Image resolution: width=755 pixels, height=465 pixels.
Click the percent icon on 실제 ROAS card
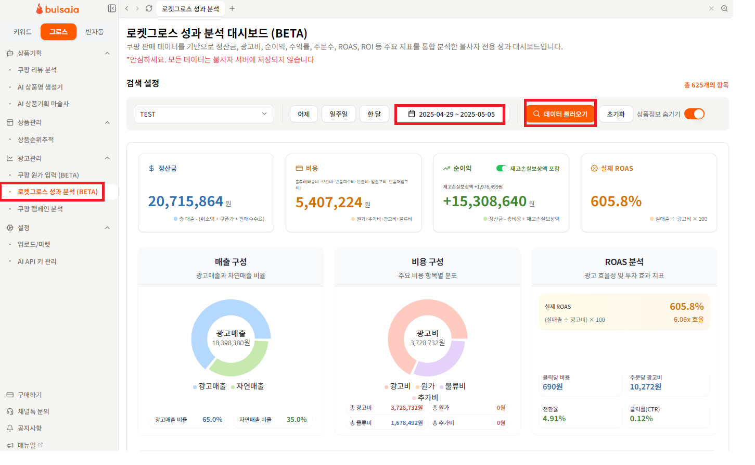(594, 168)
